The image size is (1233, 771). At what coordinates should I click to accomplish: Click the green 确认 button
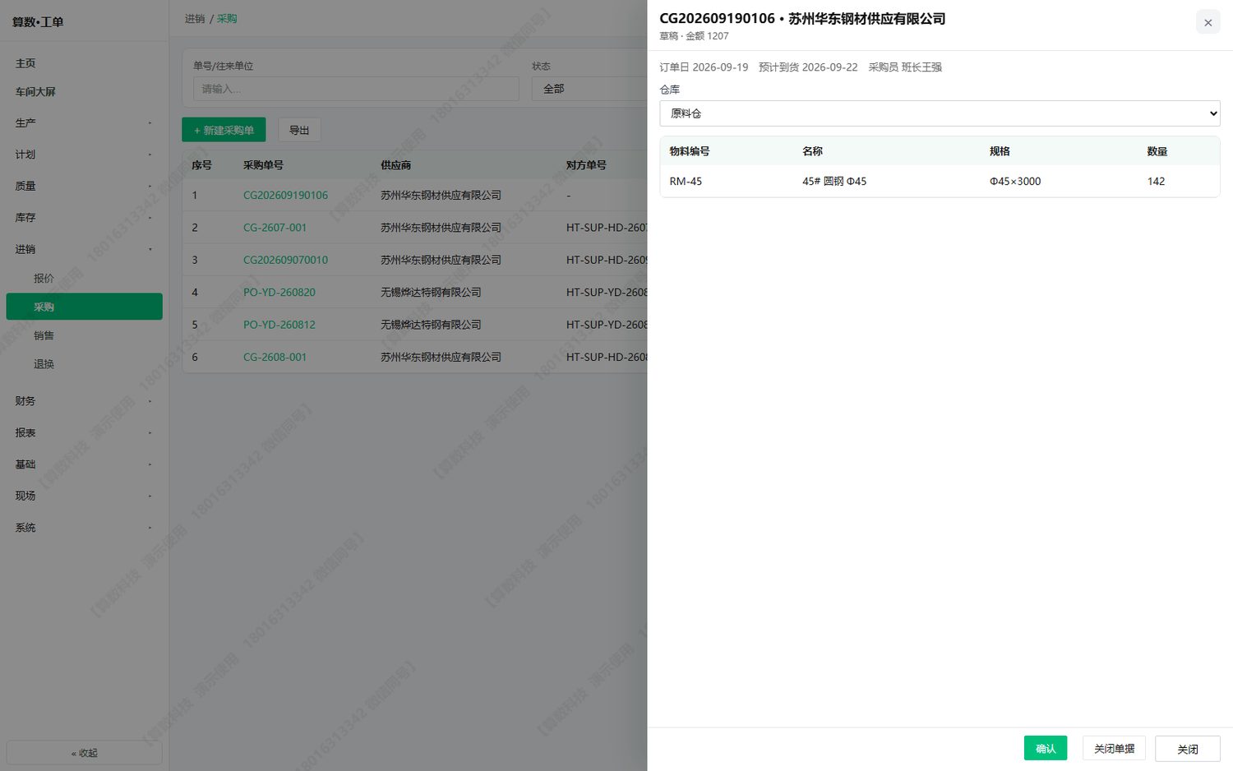coord(1046,748)
